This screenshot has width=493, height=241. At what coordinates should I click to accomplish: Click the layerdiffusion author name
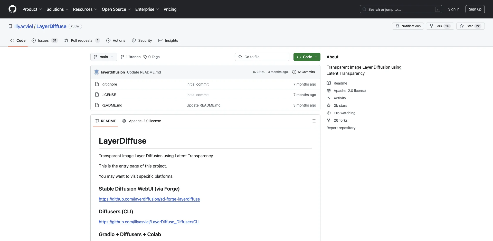[x=113, y=72]
